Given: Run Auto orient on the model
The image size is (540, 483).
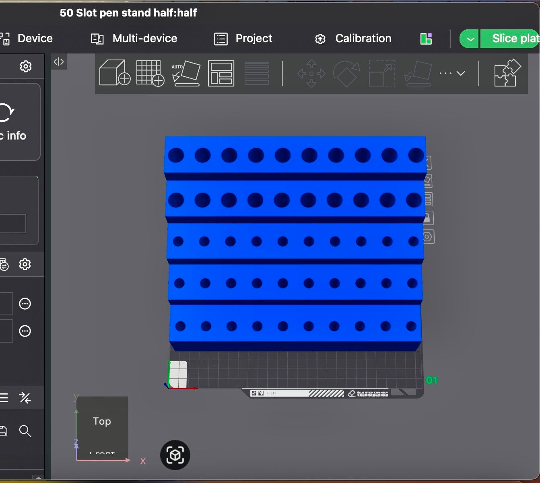Looking at the screenshot, I should pyautogui.click(x=186, y=73).
